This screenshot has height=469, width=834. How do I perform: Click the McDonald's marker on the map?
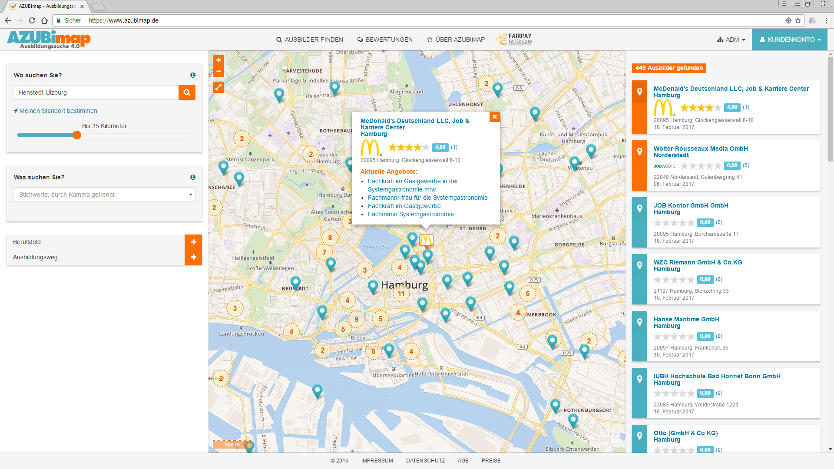point(426,240)
